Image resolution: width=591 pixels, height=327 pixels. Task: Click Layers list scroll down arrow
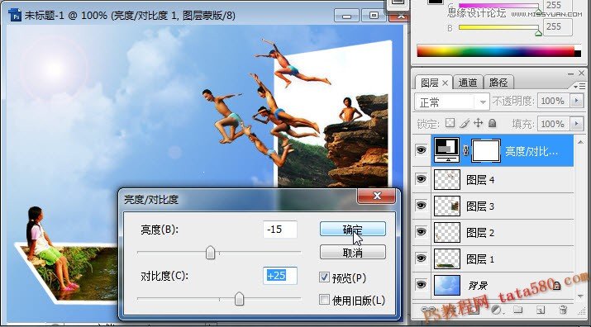coord(581,297)
